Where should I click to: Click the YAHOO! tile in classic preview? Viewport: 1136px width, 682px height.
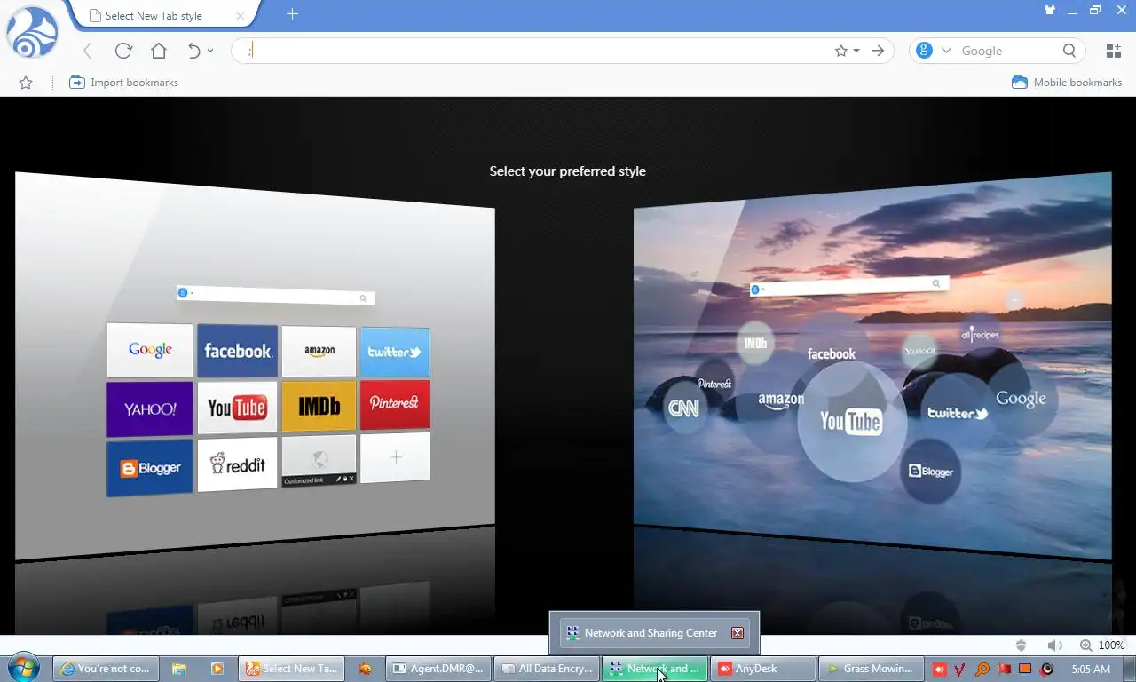pyautogui.click(x=150, y=409)
